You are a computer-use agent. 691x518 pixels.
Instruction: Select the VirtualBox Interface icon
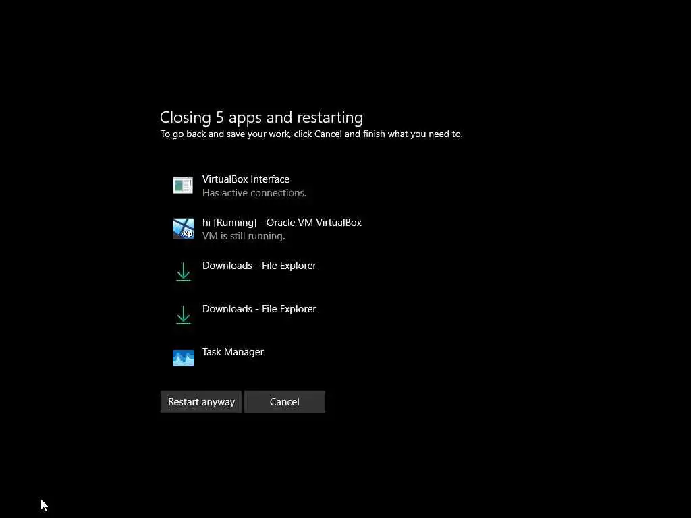pyautogui.click(x=183, y=185)
